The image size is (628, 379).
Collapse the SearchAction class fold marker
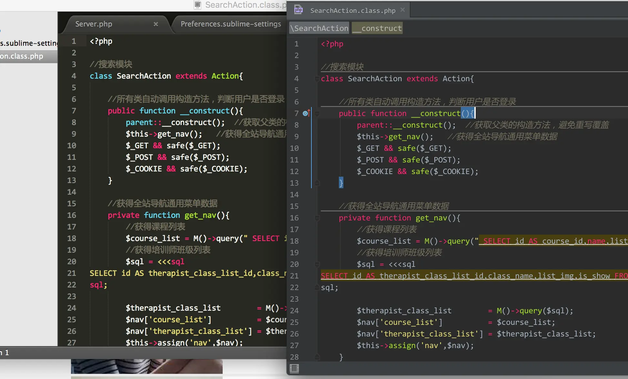317,79
